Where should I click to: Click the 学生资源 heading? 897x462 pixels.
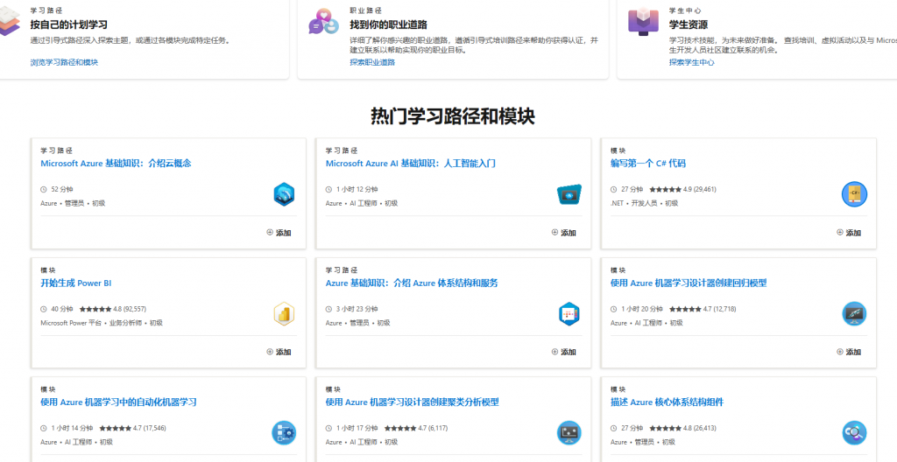(x=689, y=25)
